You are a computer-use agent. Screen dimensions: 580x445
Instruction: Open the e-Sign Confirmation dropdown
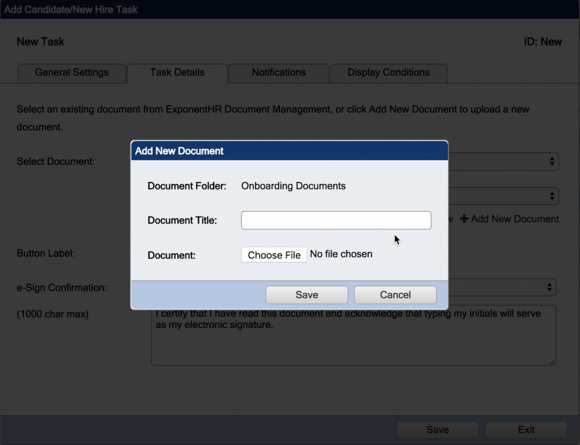point(510,288)
